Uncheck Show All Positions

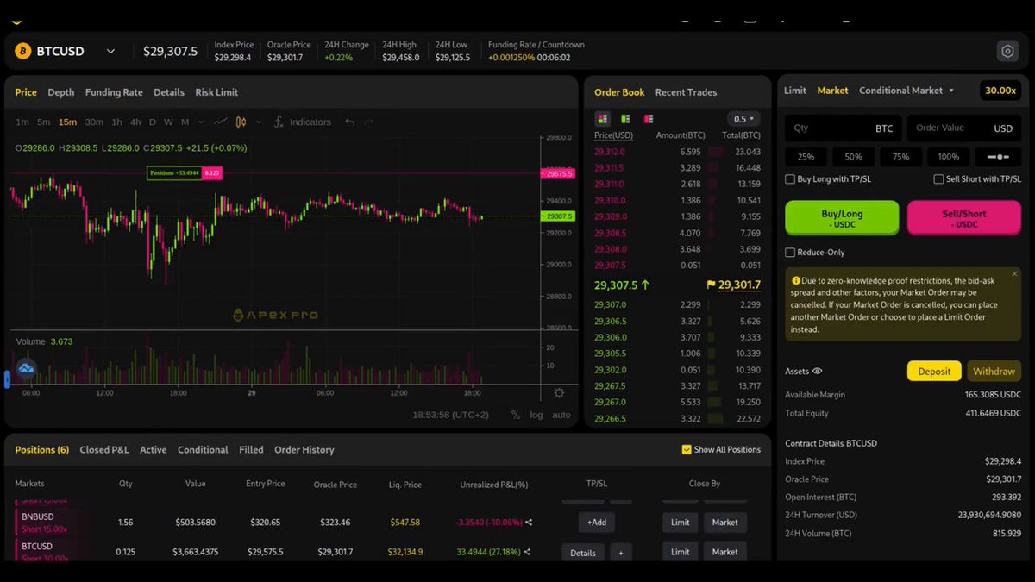(687, 449)
